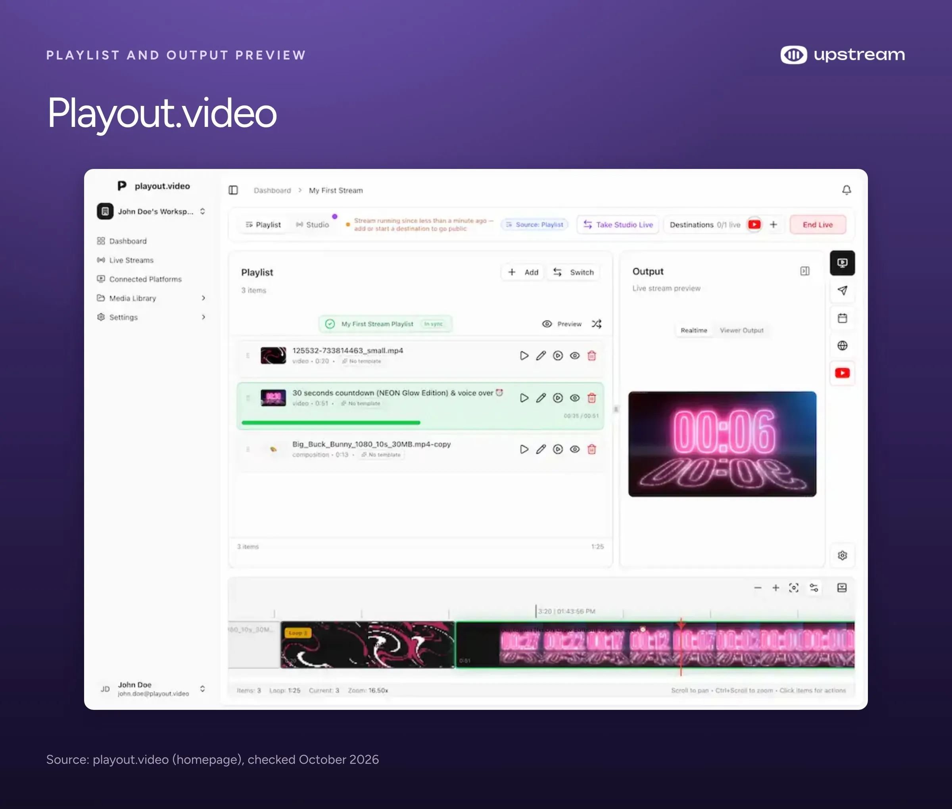Open the Playlist tab
The width and height of the screenshot is (952, 809).
click(x=263, y=225)
